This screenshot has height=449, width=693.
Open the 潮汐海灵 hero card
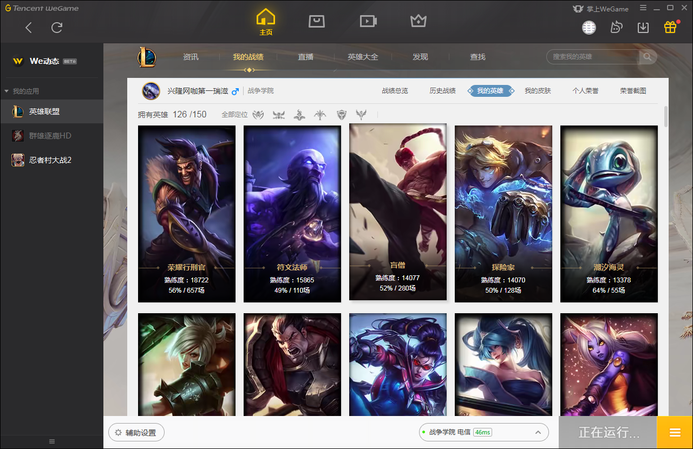point(609,214)
